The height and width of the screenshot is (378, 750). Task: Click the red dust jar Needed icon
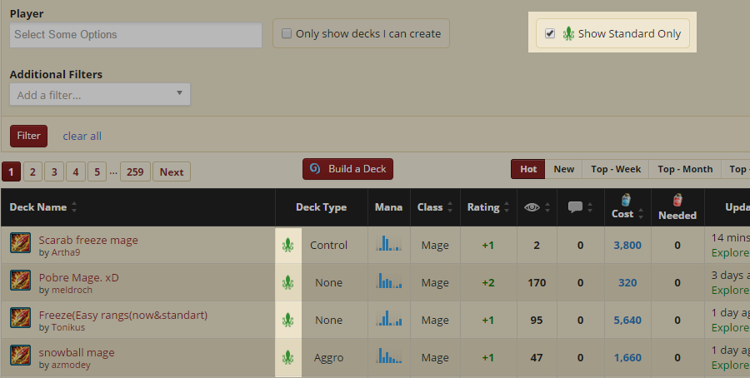click(x=677, y=199)
